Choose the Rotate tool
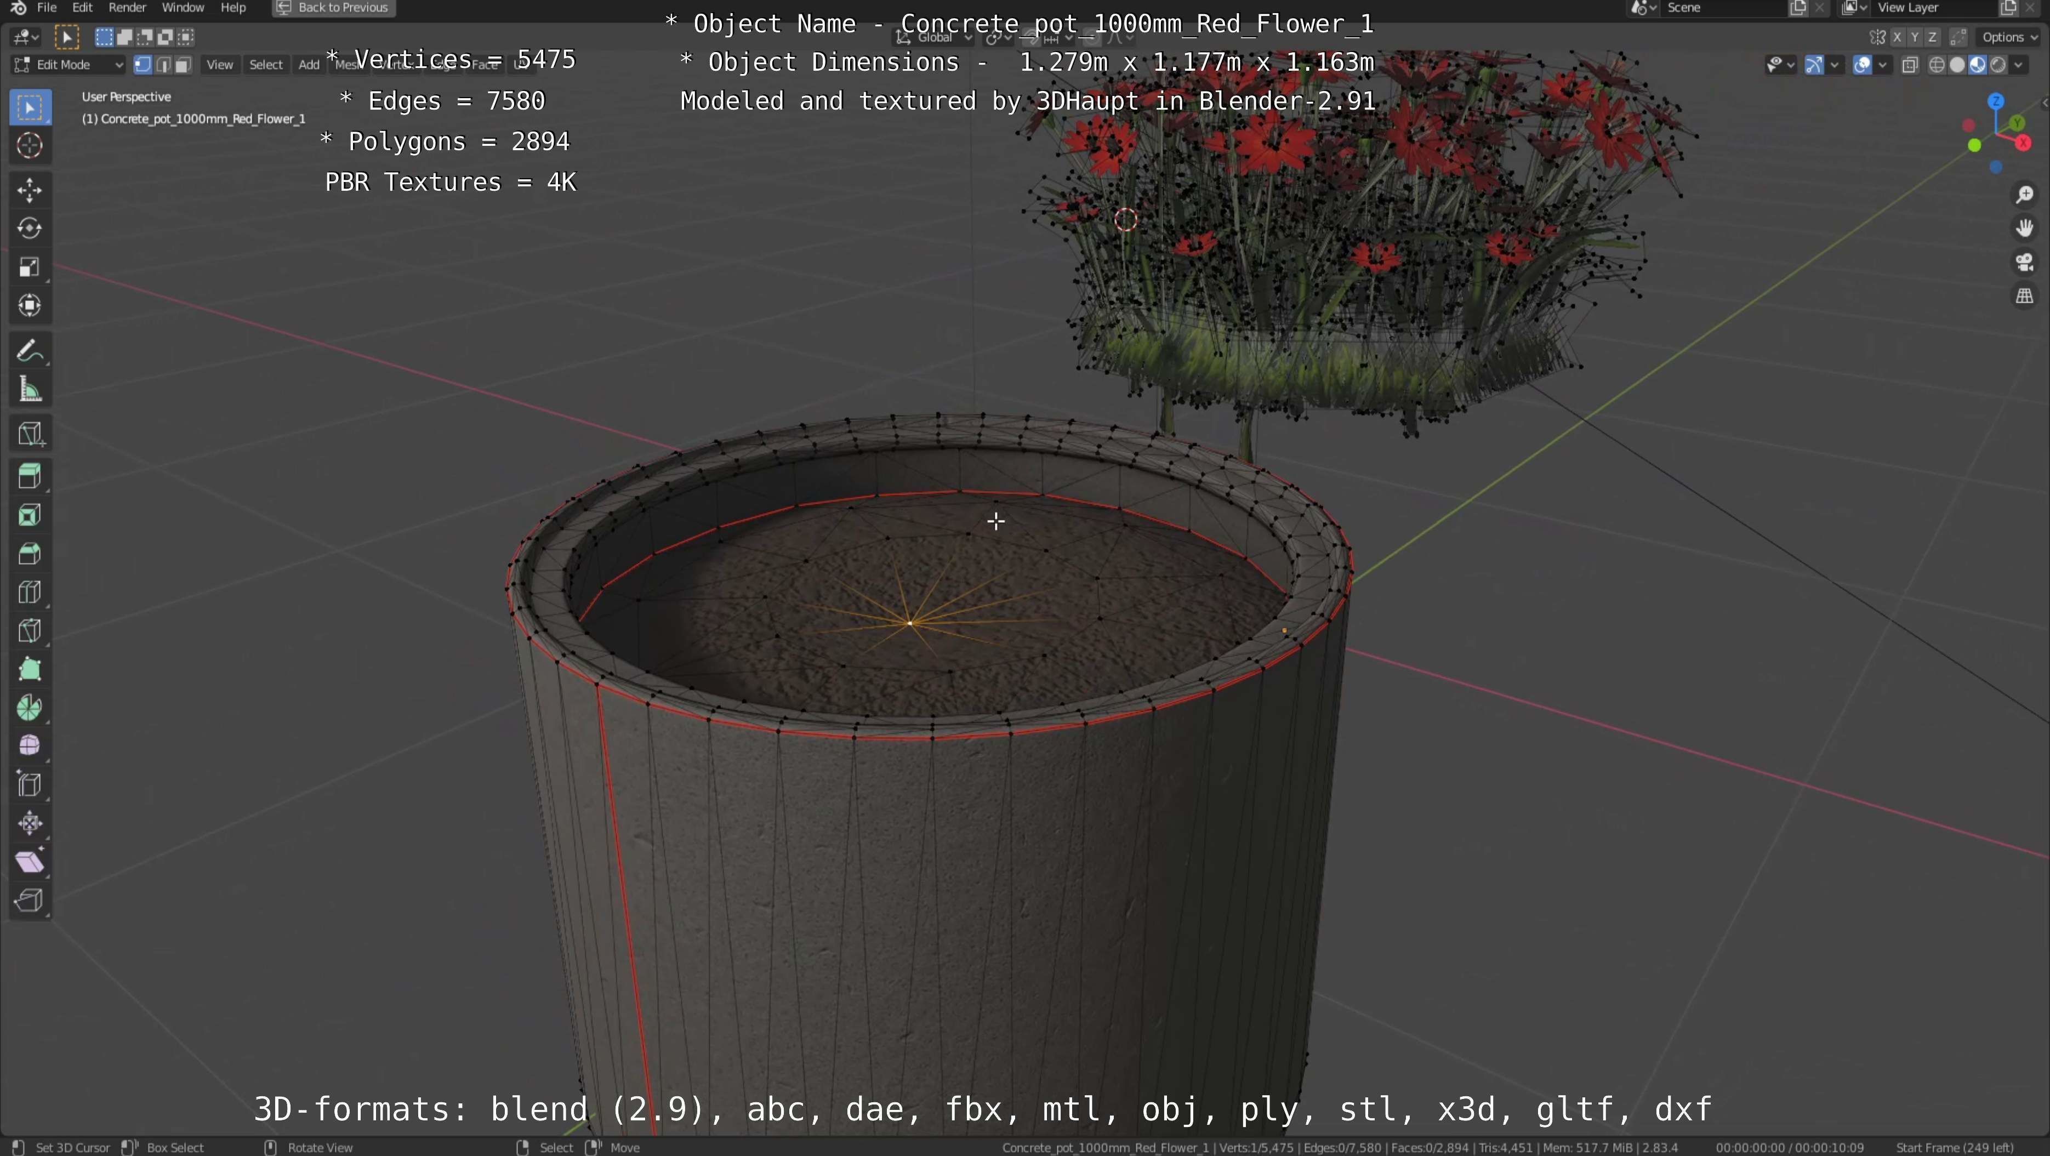 [x=30, y=229]
